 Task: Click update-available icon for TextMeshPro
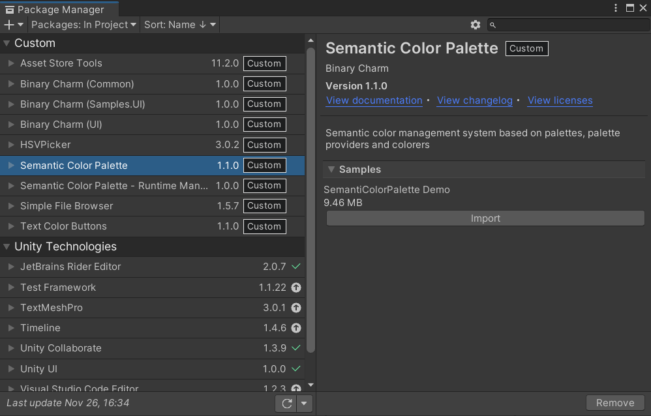296,308
